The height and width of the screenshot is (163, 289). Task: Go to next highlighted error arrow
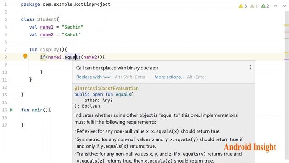pos(284,6)
